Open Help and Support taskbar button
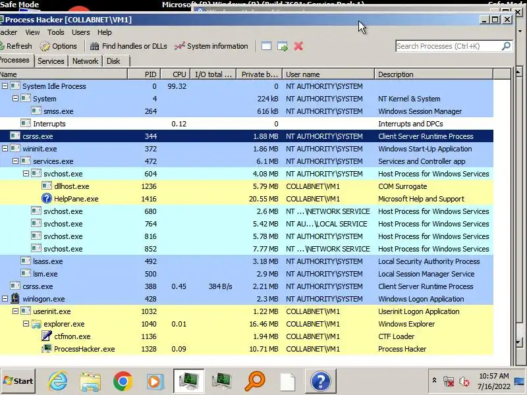 pos(321,381)
